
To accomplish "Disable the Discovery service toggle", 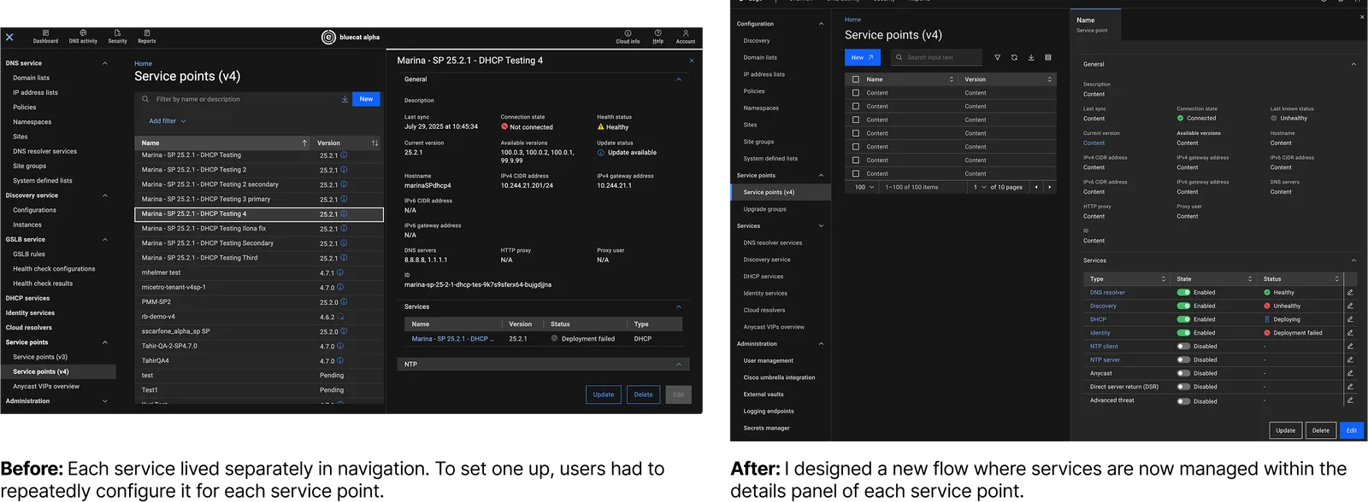I will pos(1183,306).
